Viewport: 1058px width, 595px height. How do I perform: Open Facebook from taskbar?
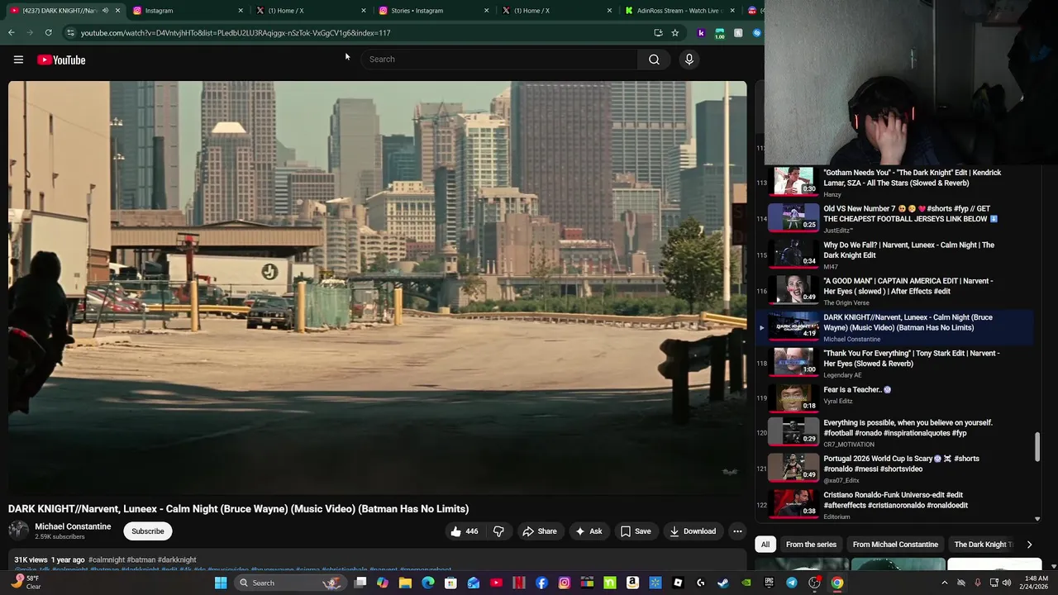click(x=541, y=583)
